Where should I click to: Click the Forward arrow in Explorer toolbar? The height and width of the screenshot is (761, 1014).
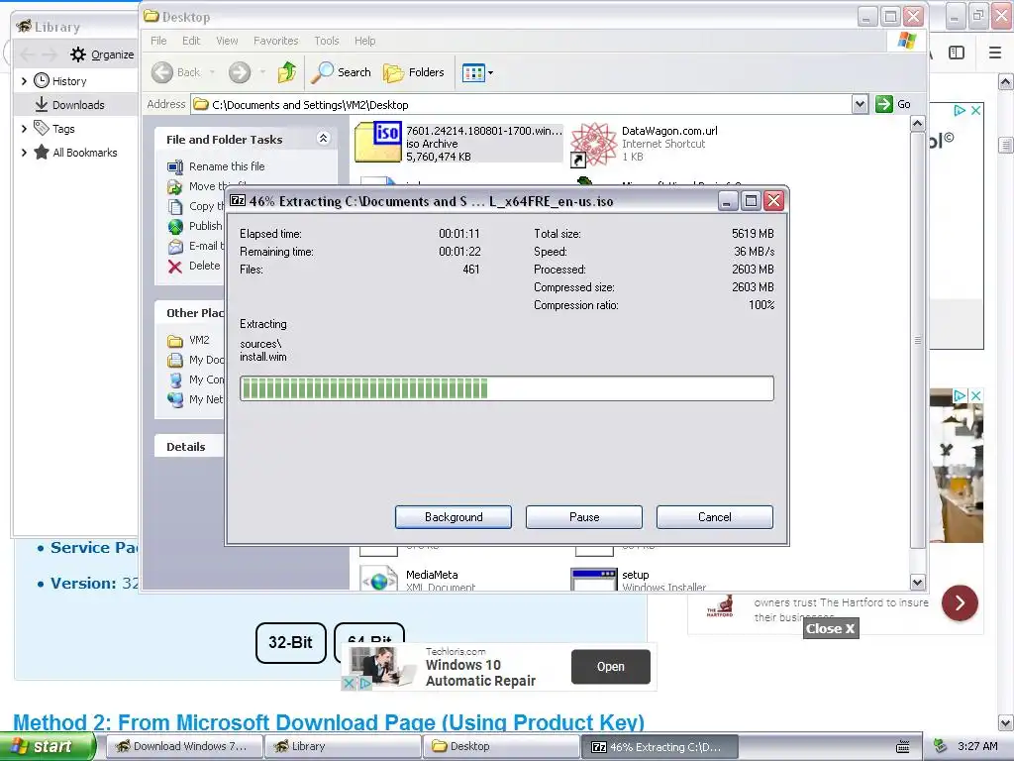pyautogui.click(x=240, y=72)
